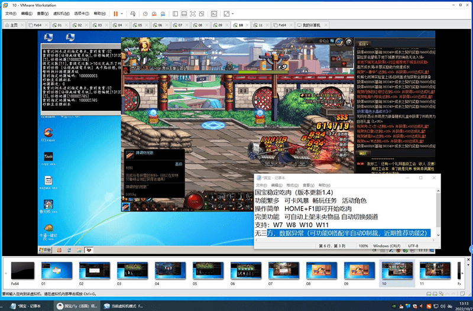Viewport: 473px width, 311px height.
Task: Open the Notepad 查看(V) menu
Action: pos(308,185)
